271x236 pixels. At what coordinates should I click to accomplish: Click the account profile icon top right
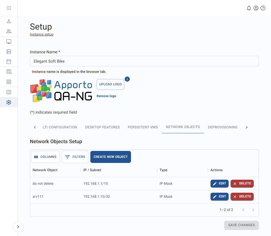256,8
